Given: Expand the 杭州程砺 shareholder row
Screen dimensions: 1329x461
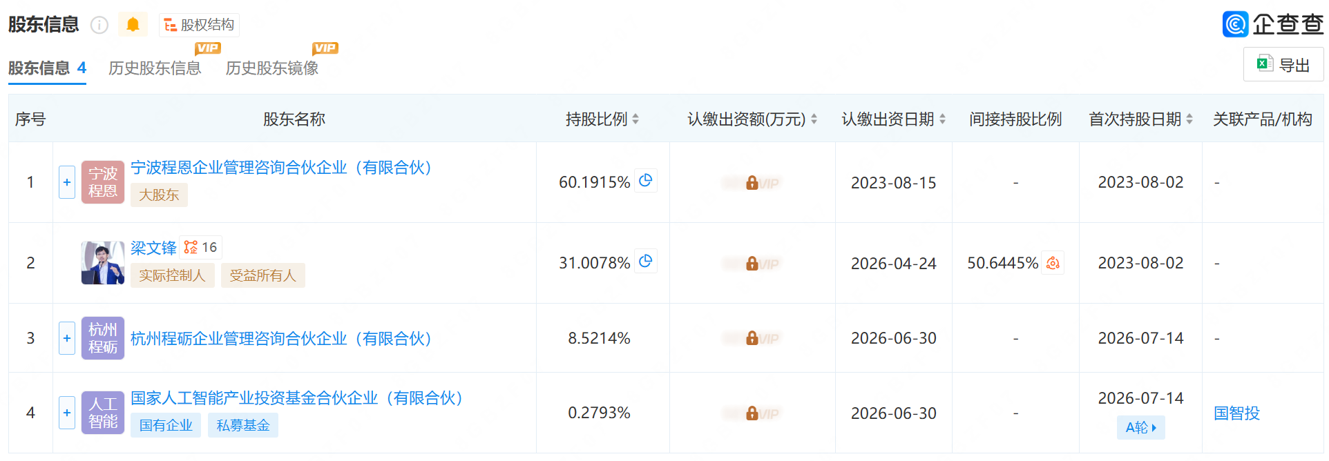Looking at the screenshot, I should click(67, 338).
